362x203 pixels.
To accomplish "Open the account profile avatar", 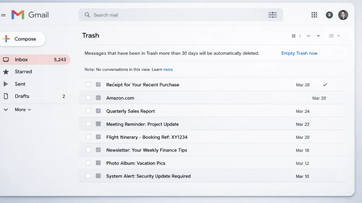I will (x=343, y=15).
